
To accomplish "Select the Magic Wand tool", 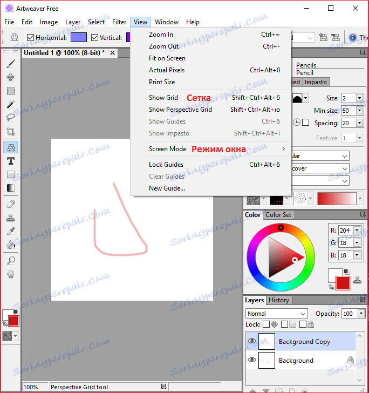I will [x=11, y=104].
